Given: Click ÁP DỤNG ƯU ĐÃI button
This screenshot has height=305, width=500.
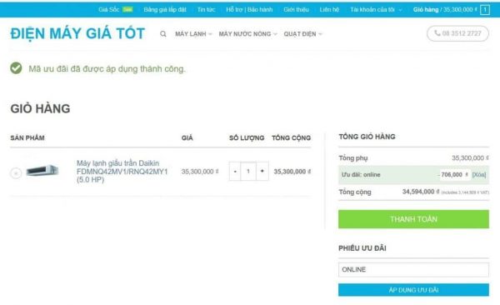Looking at the screenshot, I should (413, 290).
